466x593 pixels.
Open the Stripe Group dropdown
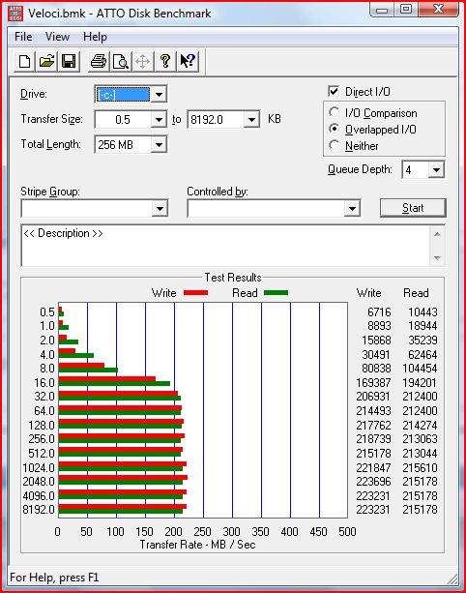coord(160,208)
